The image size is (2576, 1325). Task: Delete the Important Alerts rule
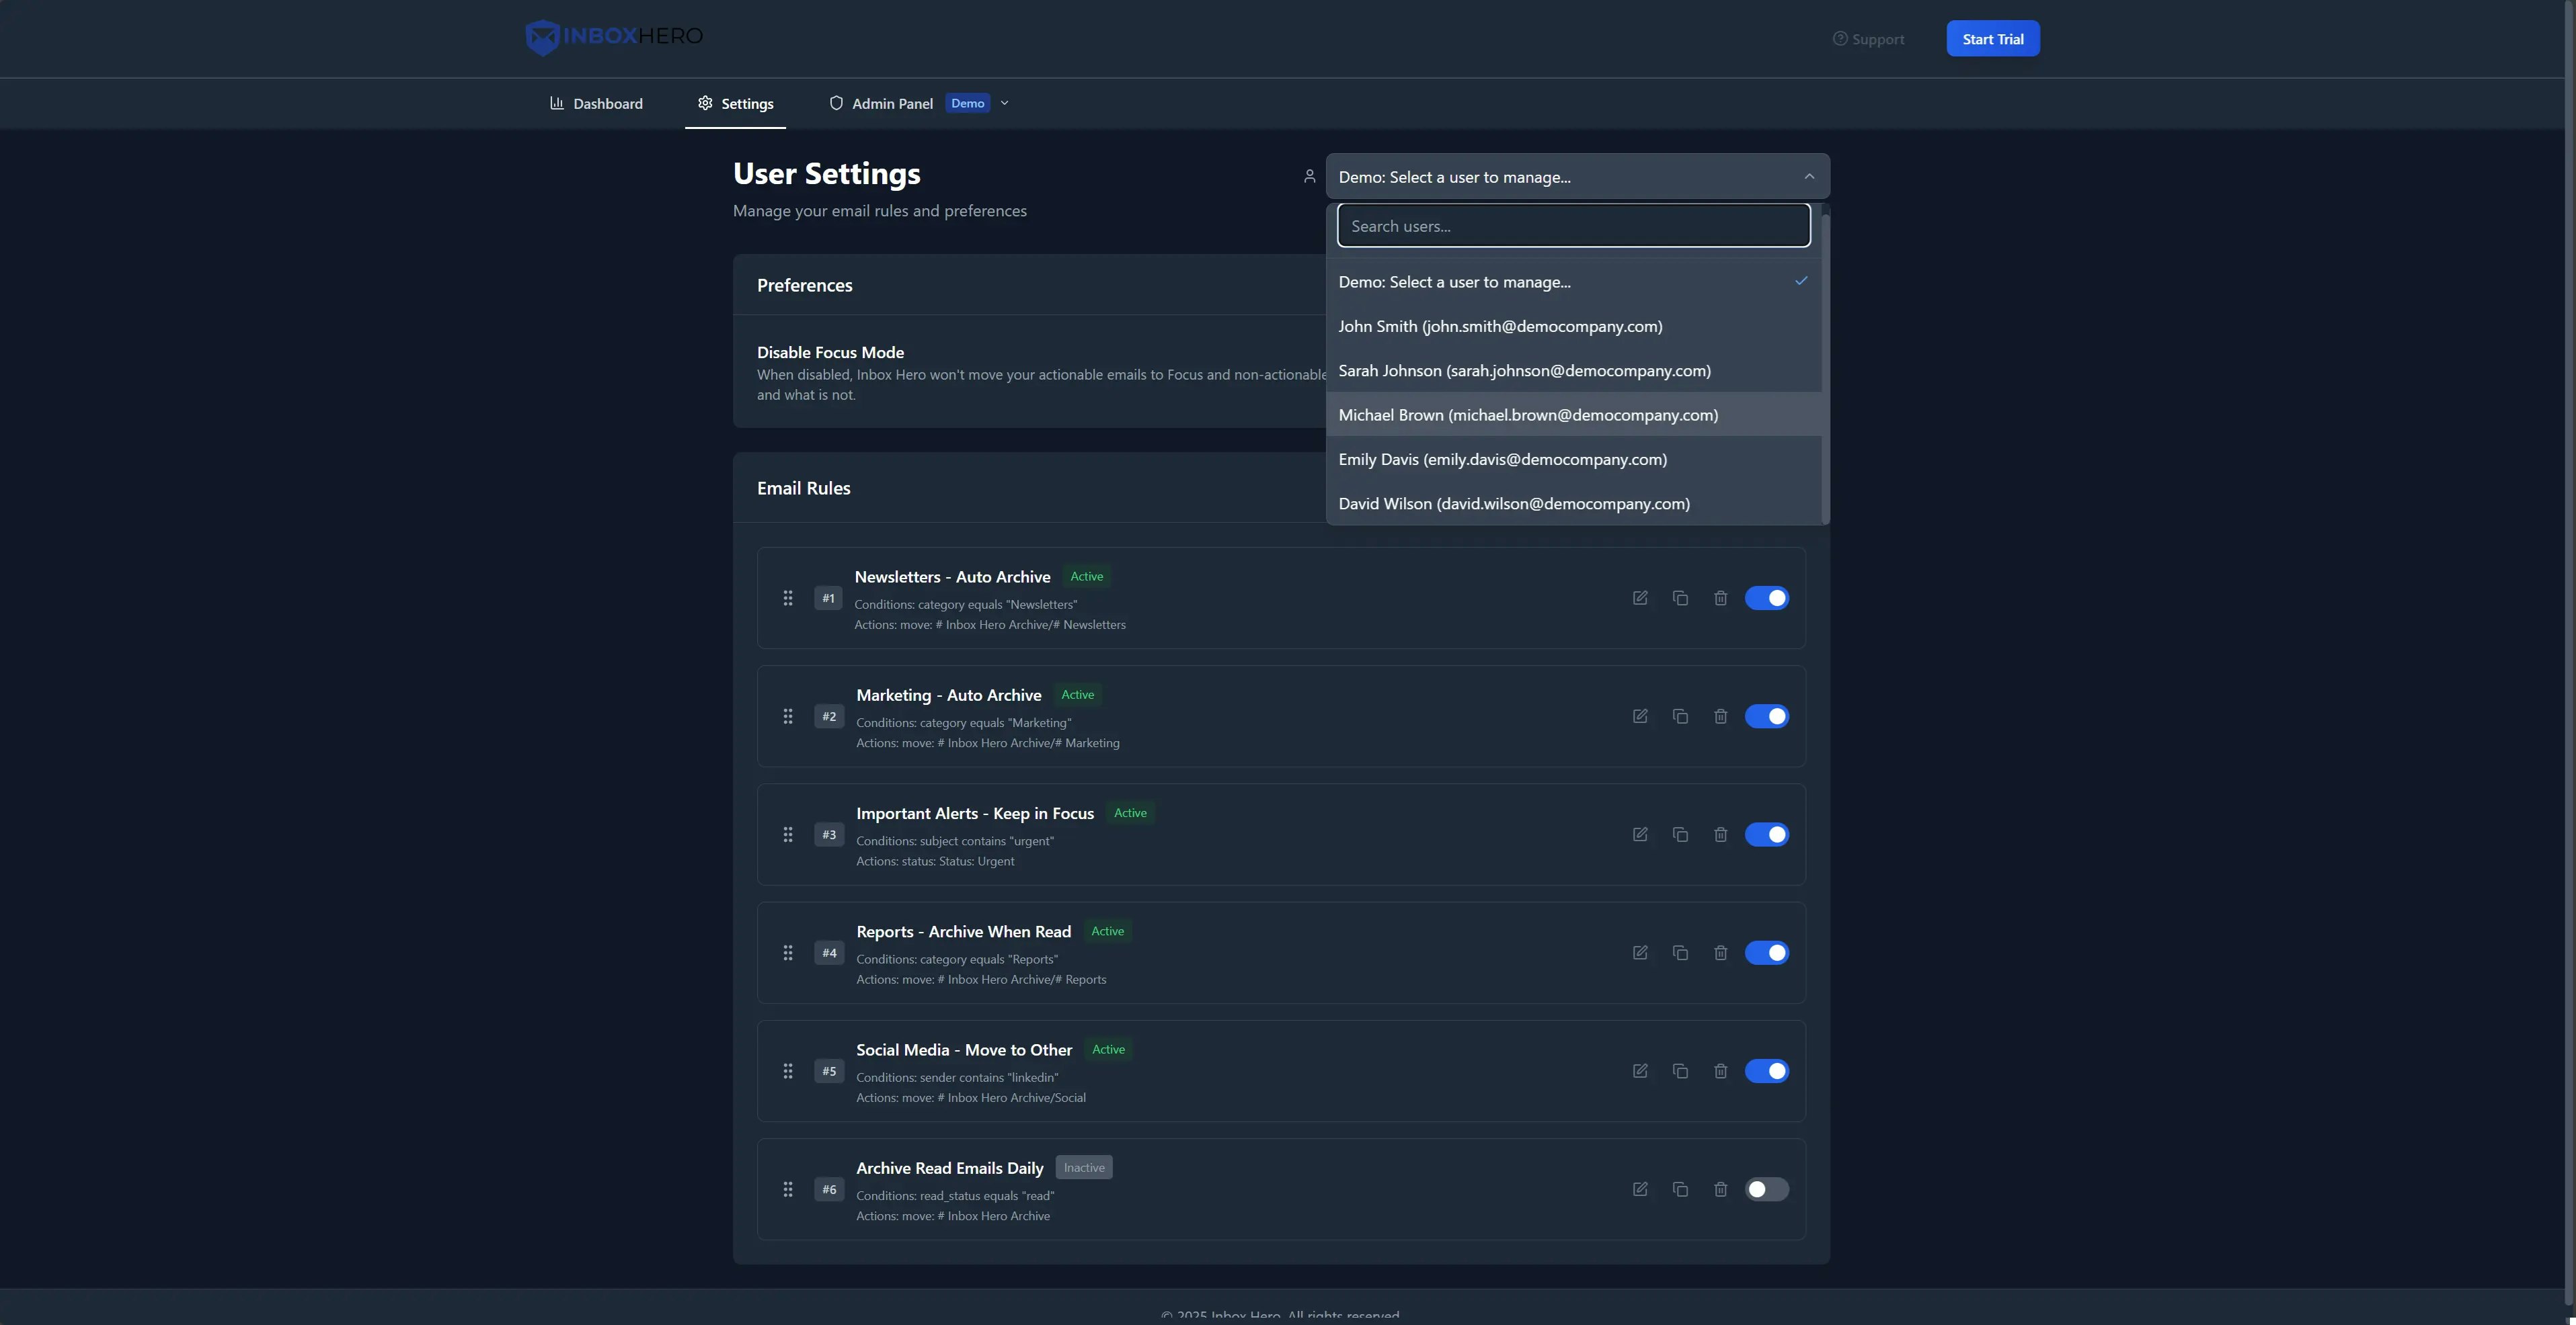(1720, 835)
